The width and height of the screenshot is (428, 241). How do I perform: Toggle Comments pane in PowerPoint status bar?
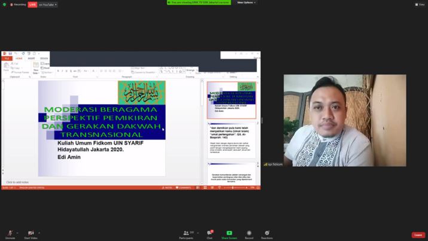click(184, 187)
